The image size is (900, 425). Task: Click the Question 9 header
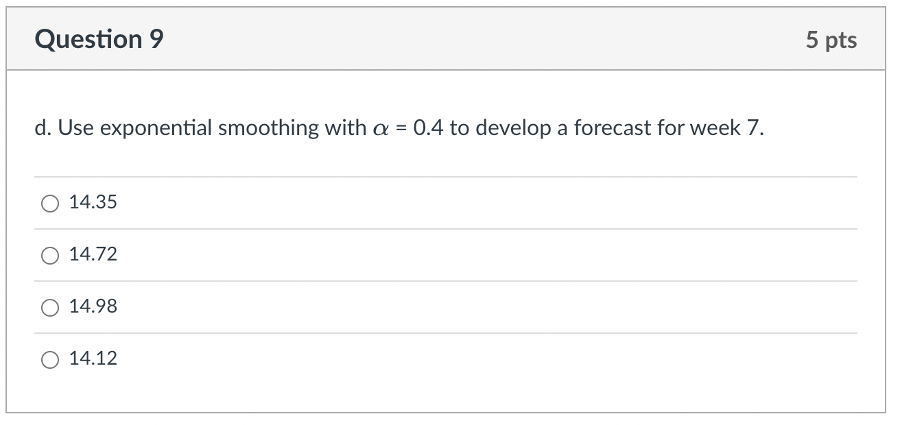[x=99, y=39]
